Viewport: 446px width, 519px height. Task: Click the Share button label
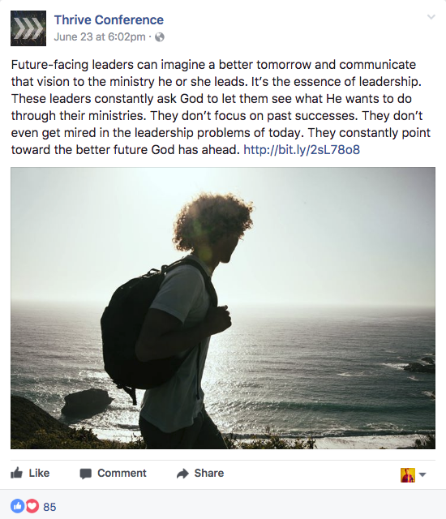[209, 473]
